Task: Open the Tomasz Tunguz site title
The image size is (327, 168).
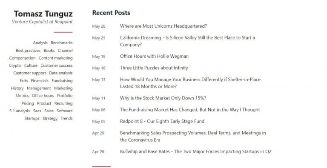Action: [43, 14]
